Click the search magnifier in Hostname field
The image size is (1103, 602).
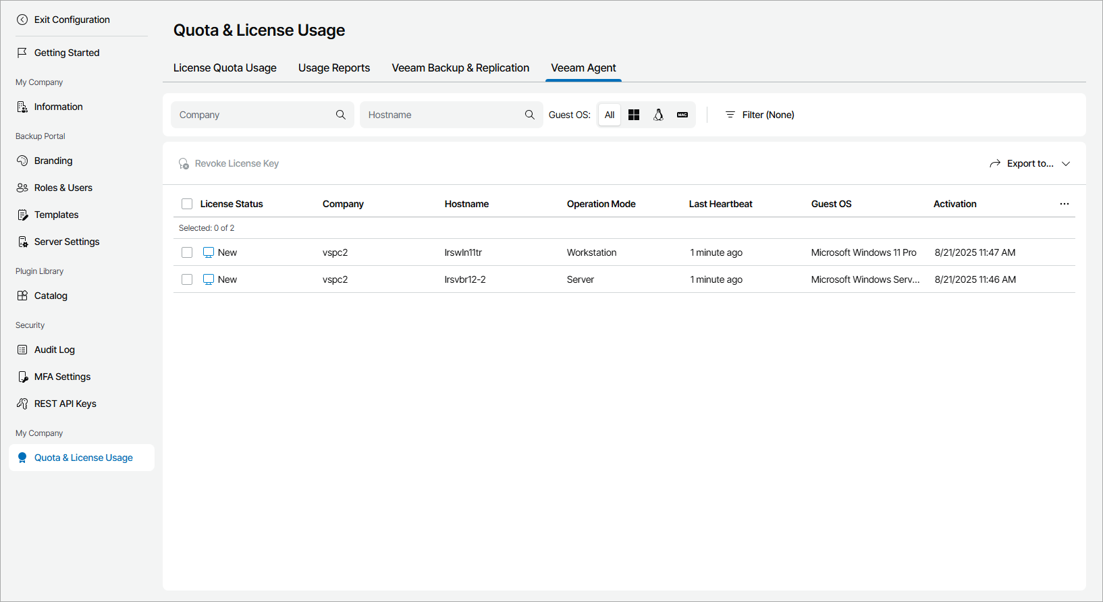[x=530, y=115]
